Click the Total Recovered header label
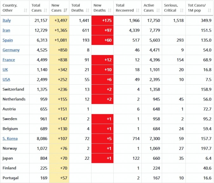The image size is (214, 183). coord(125,8)
